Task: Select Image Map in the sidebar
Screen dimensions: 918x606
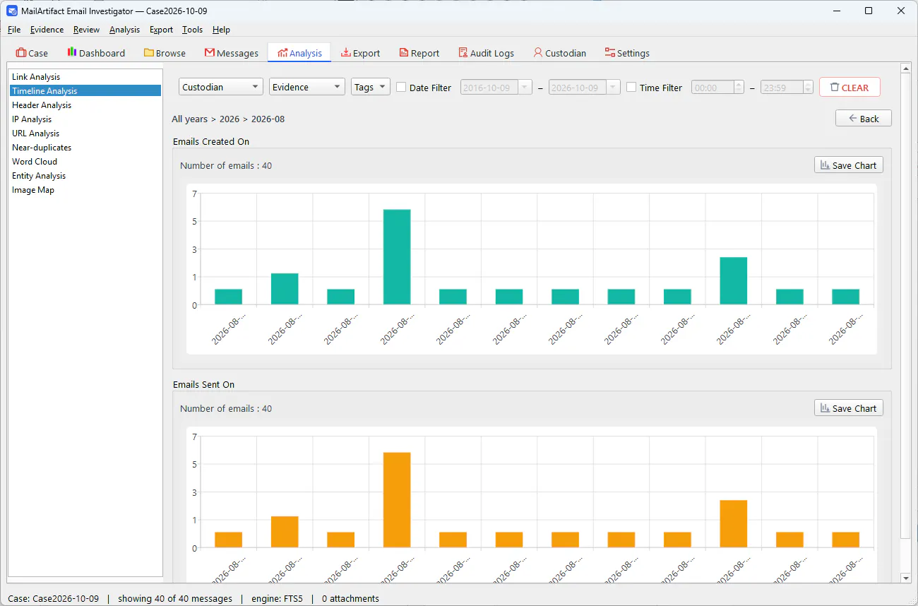Action: [85, 190]
